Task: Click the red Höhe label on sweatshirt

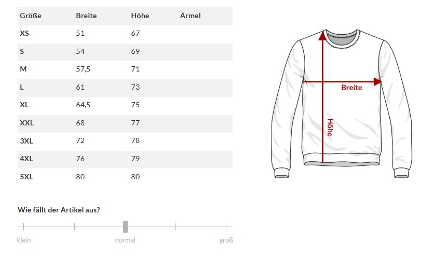Action: tap(330, 127)
